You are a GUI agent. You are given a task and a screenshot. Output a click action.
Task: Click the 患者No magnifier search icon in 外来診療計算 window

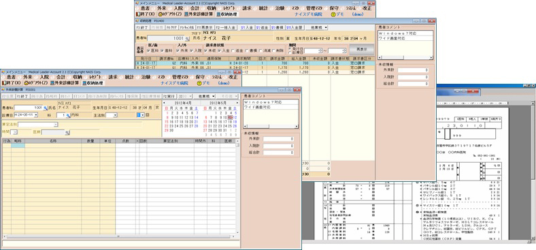pos(46,108)
